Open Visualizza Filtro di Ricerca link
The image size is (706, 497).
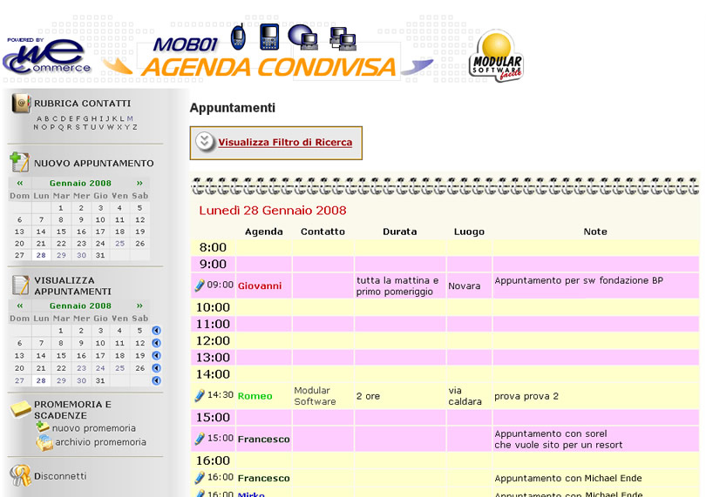pyautogui.click(x=285, y=142)
